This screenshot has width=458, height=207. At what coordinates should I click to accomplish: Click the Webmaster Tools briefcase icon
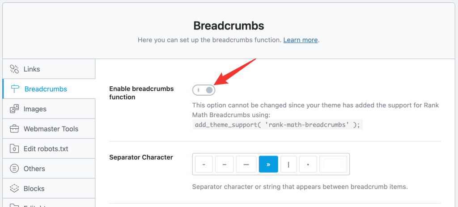click(14, 129)
